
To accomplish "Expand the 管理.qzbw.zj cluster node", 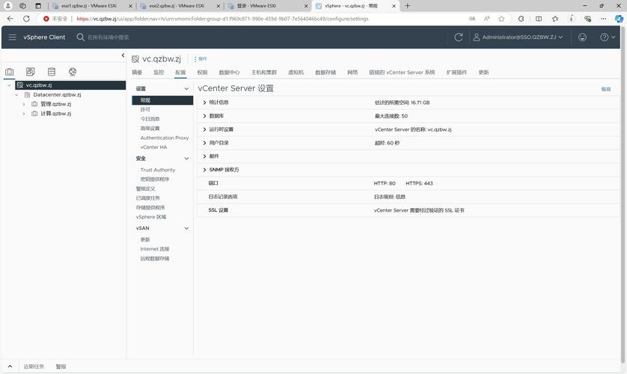I will [x=24, y=104].
